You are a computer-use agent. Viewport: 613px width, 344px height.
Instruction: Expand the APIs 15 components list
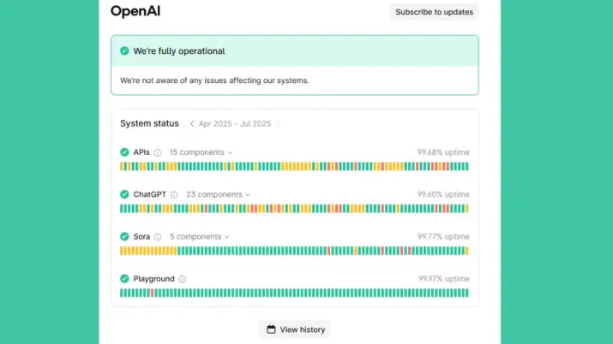(201, 152)
